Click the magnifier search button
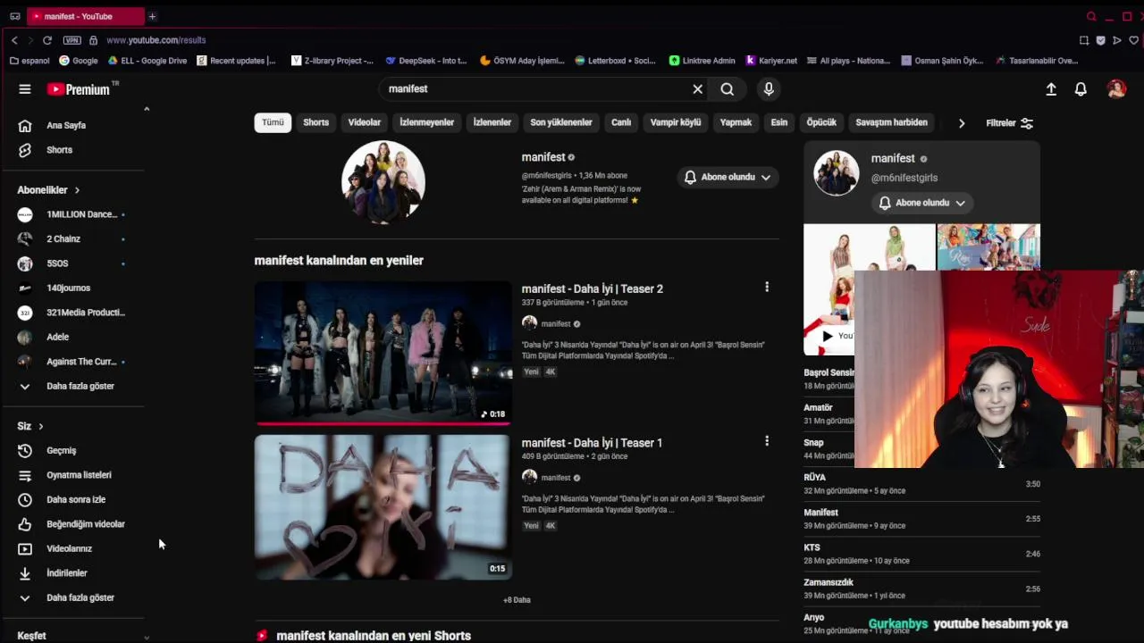The height and width of the screenshot is (643, 1144). (x=728, y=89)
